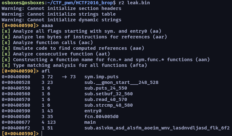Click address 0x00400677 in the function list
Viewport: 232px width, 136px height.
(16, 122)
